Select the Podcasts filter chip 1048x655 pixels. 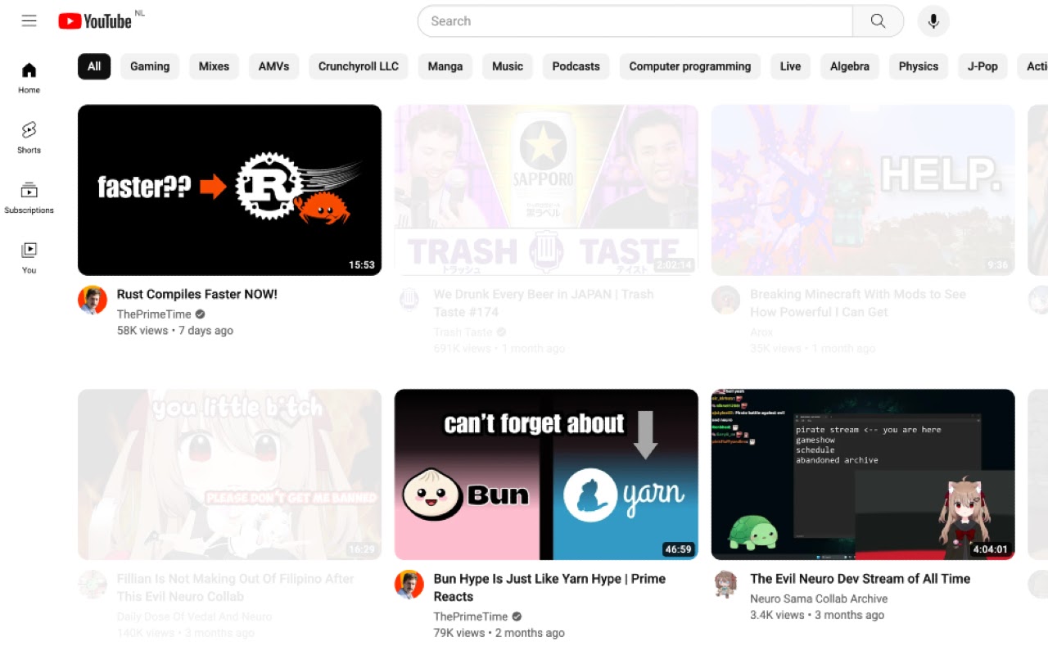pos(576,66)
